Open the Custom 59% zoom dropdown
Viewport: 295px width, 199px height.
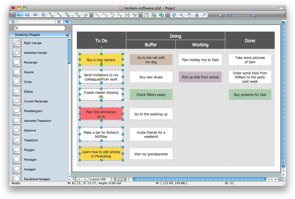point(101,179)
